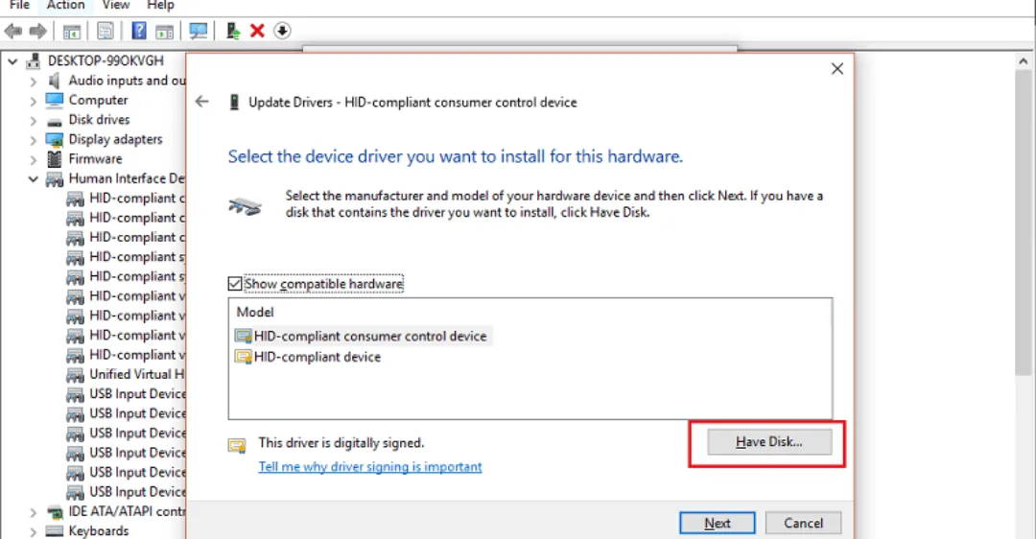Click the Disk drives icon in tree

(54, 121)
